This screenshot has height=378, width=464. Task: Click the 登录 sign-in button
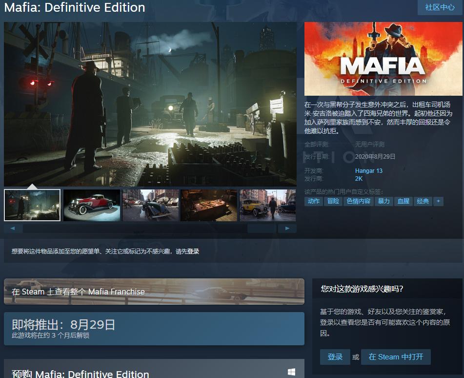click(x=335, y=357)
